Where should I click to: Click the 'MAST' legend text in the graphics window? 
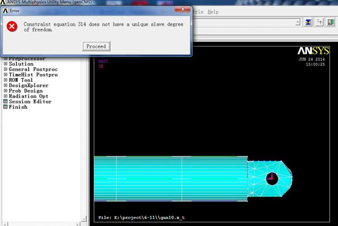[103, 61]
